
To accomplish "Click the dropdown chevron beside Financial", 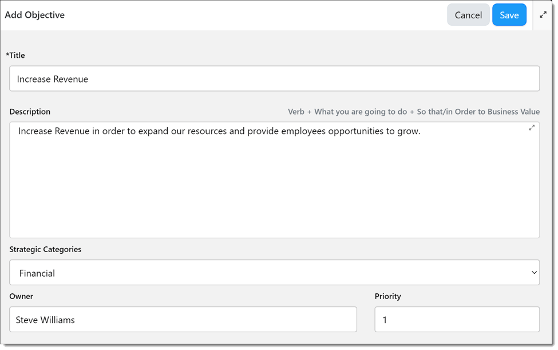I will (534, 273).
